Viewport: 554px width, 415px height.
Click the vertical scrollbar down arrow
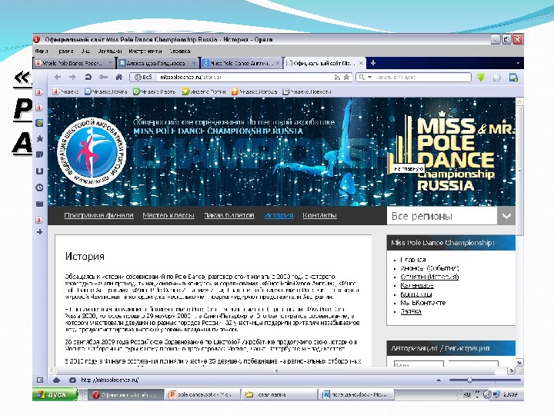(x=519, y=363)
